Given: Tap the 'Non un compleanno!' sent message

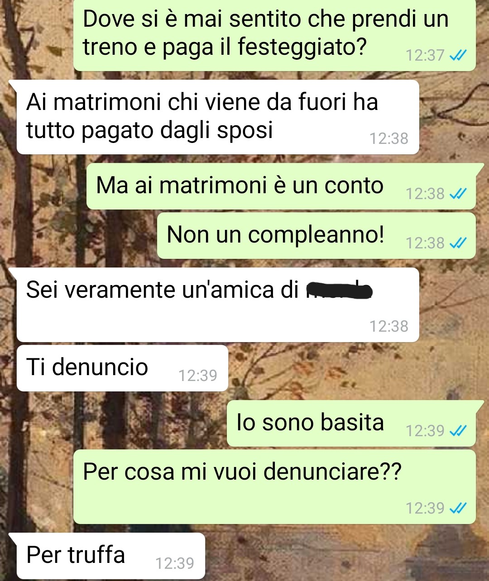Looking at the screenshot, I should [x=316, y=236].
